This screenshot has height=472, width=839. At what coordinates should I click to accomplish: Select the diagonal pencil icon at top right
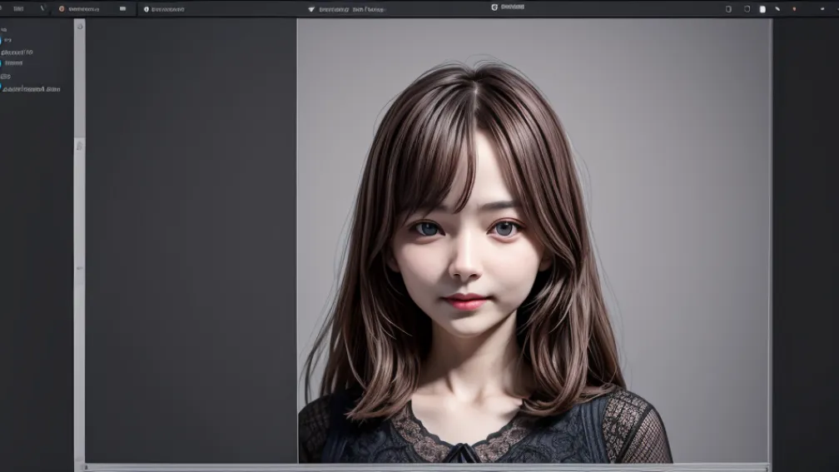(x=777, y=9)
